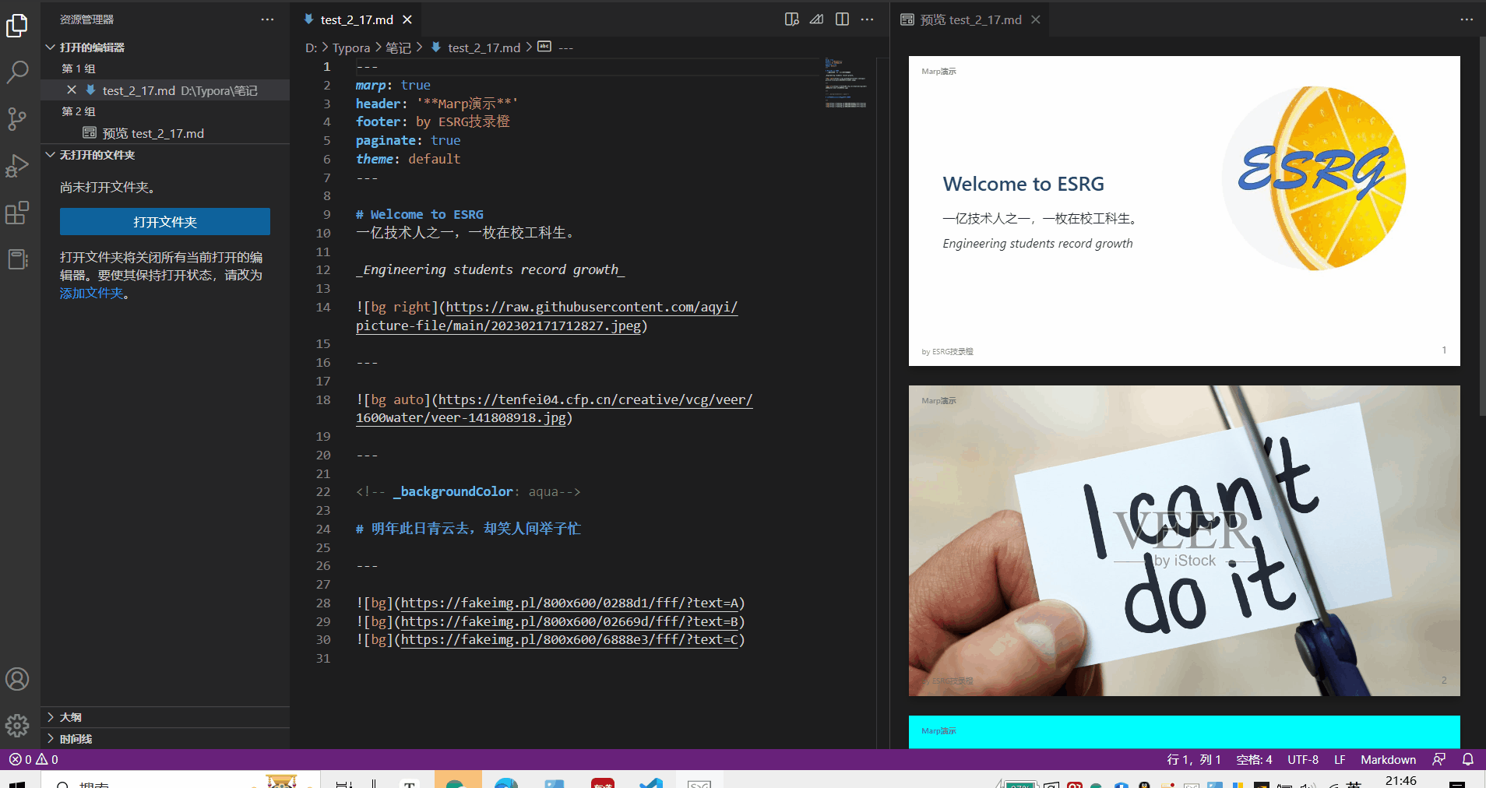Open the Source Control view
Screen dimensions: 1486x788
tap(17, 118)
